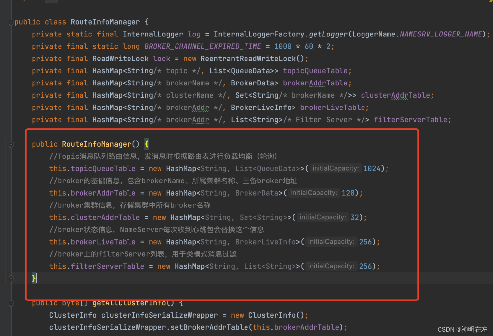
Task: Click this.clusterAddrTable assignment in constructor
Action: click(x=94, y=217)
